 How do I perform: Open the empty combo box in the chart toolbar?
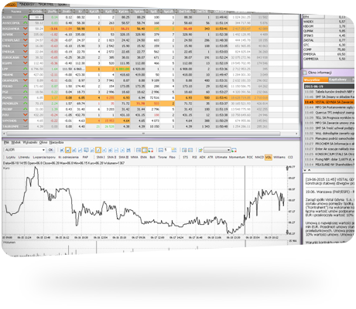[x=217, y=150]
